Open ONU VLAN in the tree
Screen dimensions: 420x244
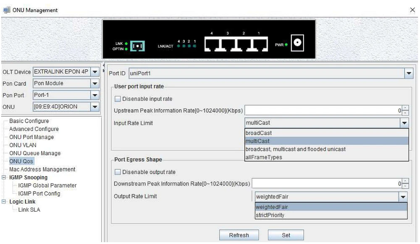point(23,145)
